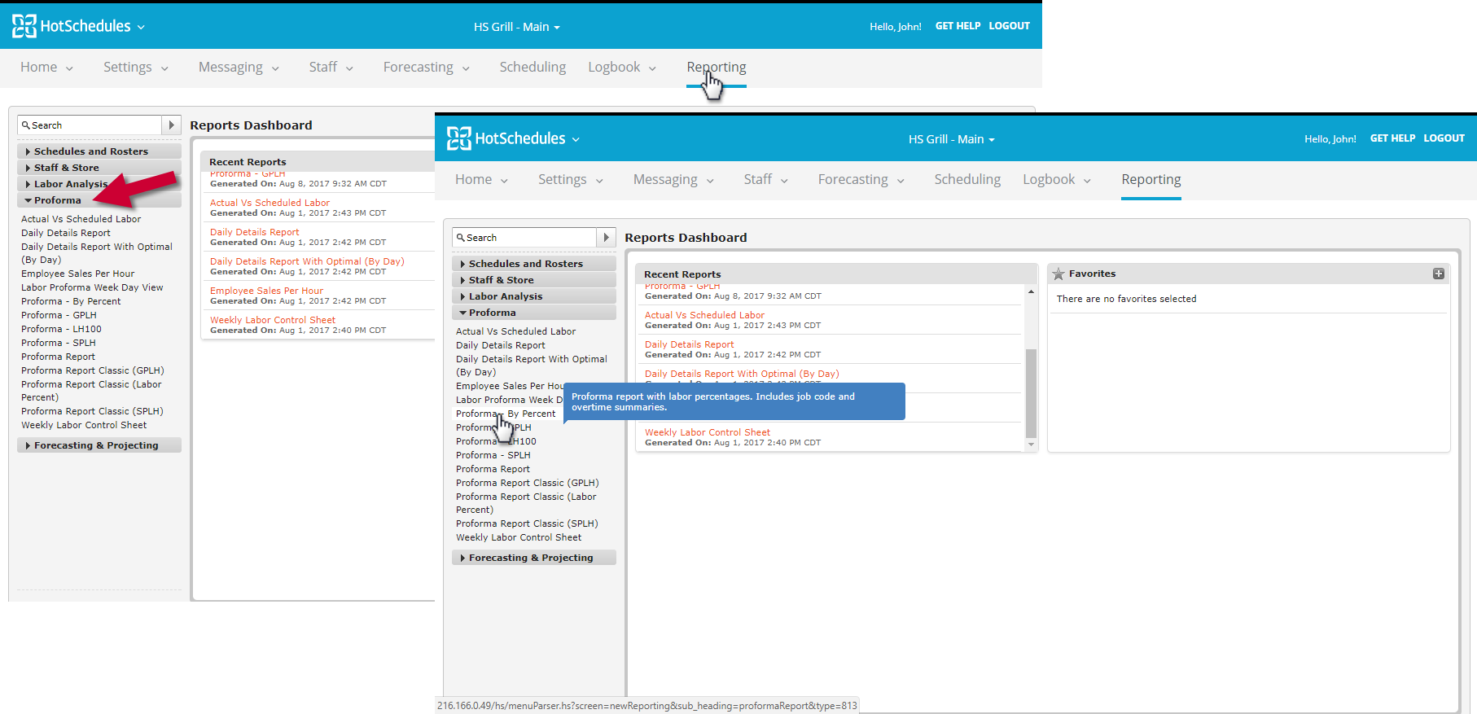Open the Logbook menu in the back window
Image resolution: width=1477 pixels, height=714 pixels.
point(621,68)
